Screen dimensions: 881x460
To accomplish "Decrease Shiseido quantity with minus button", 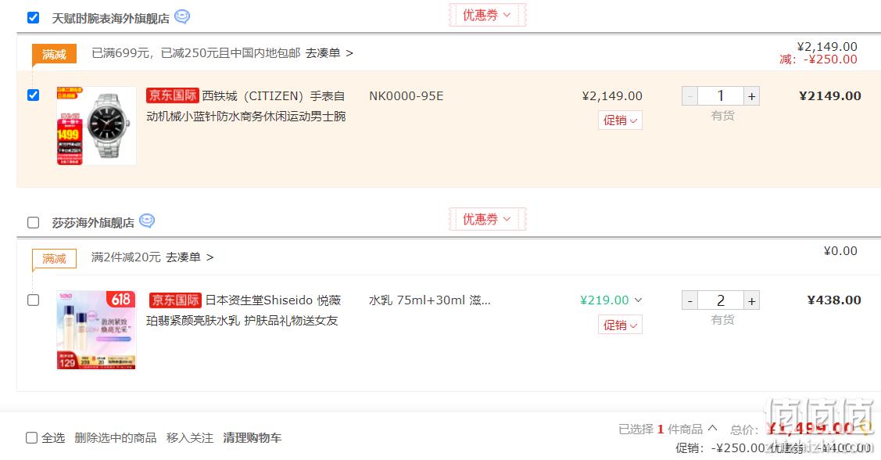I will pos(690,301).
